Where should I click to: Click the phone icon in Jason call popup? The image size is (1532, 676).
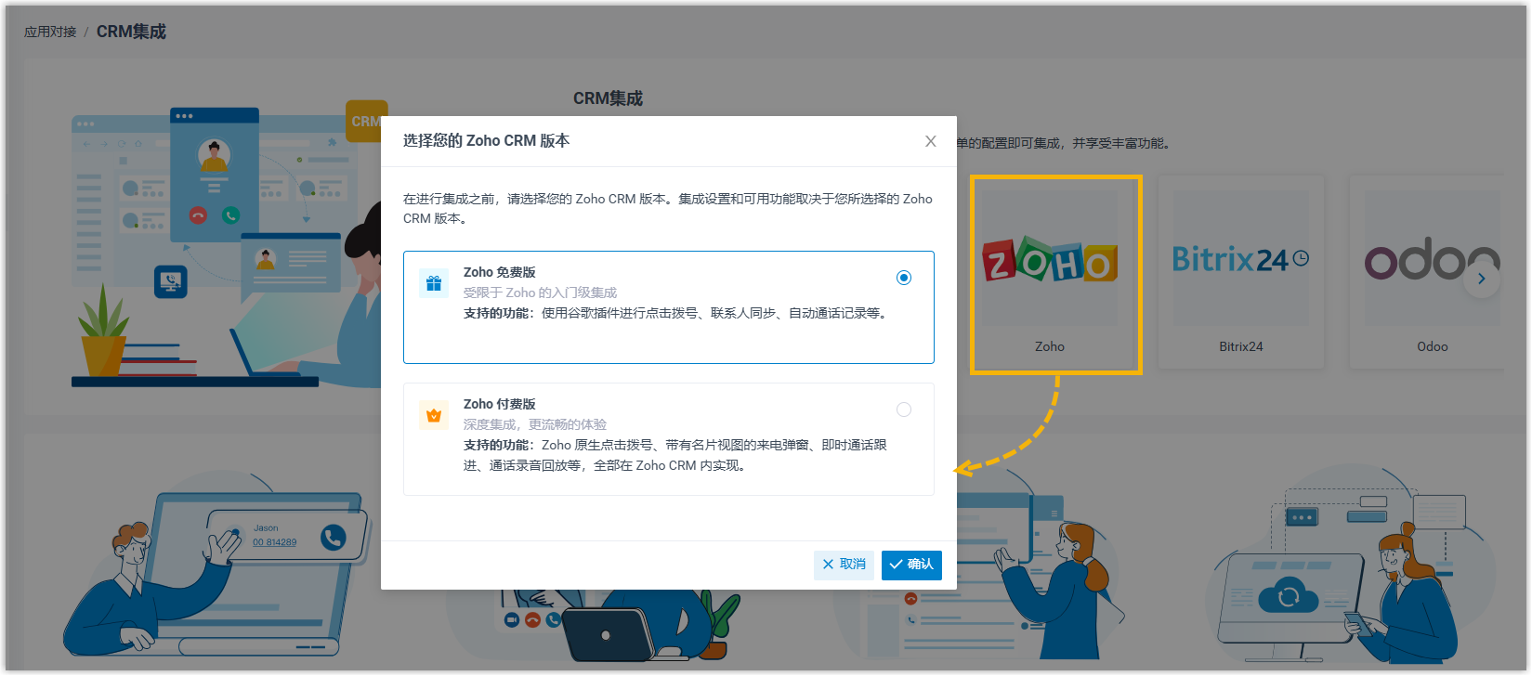[333, 537]
